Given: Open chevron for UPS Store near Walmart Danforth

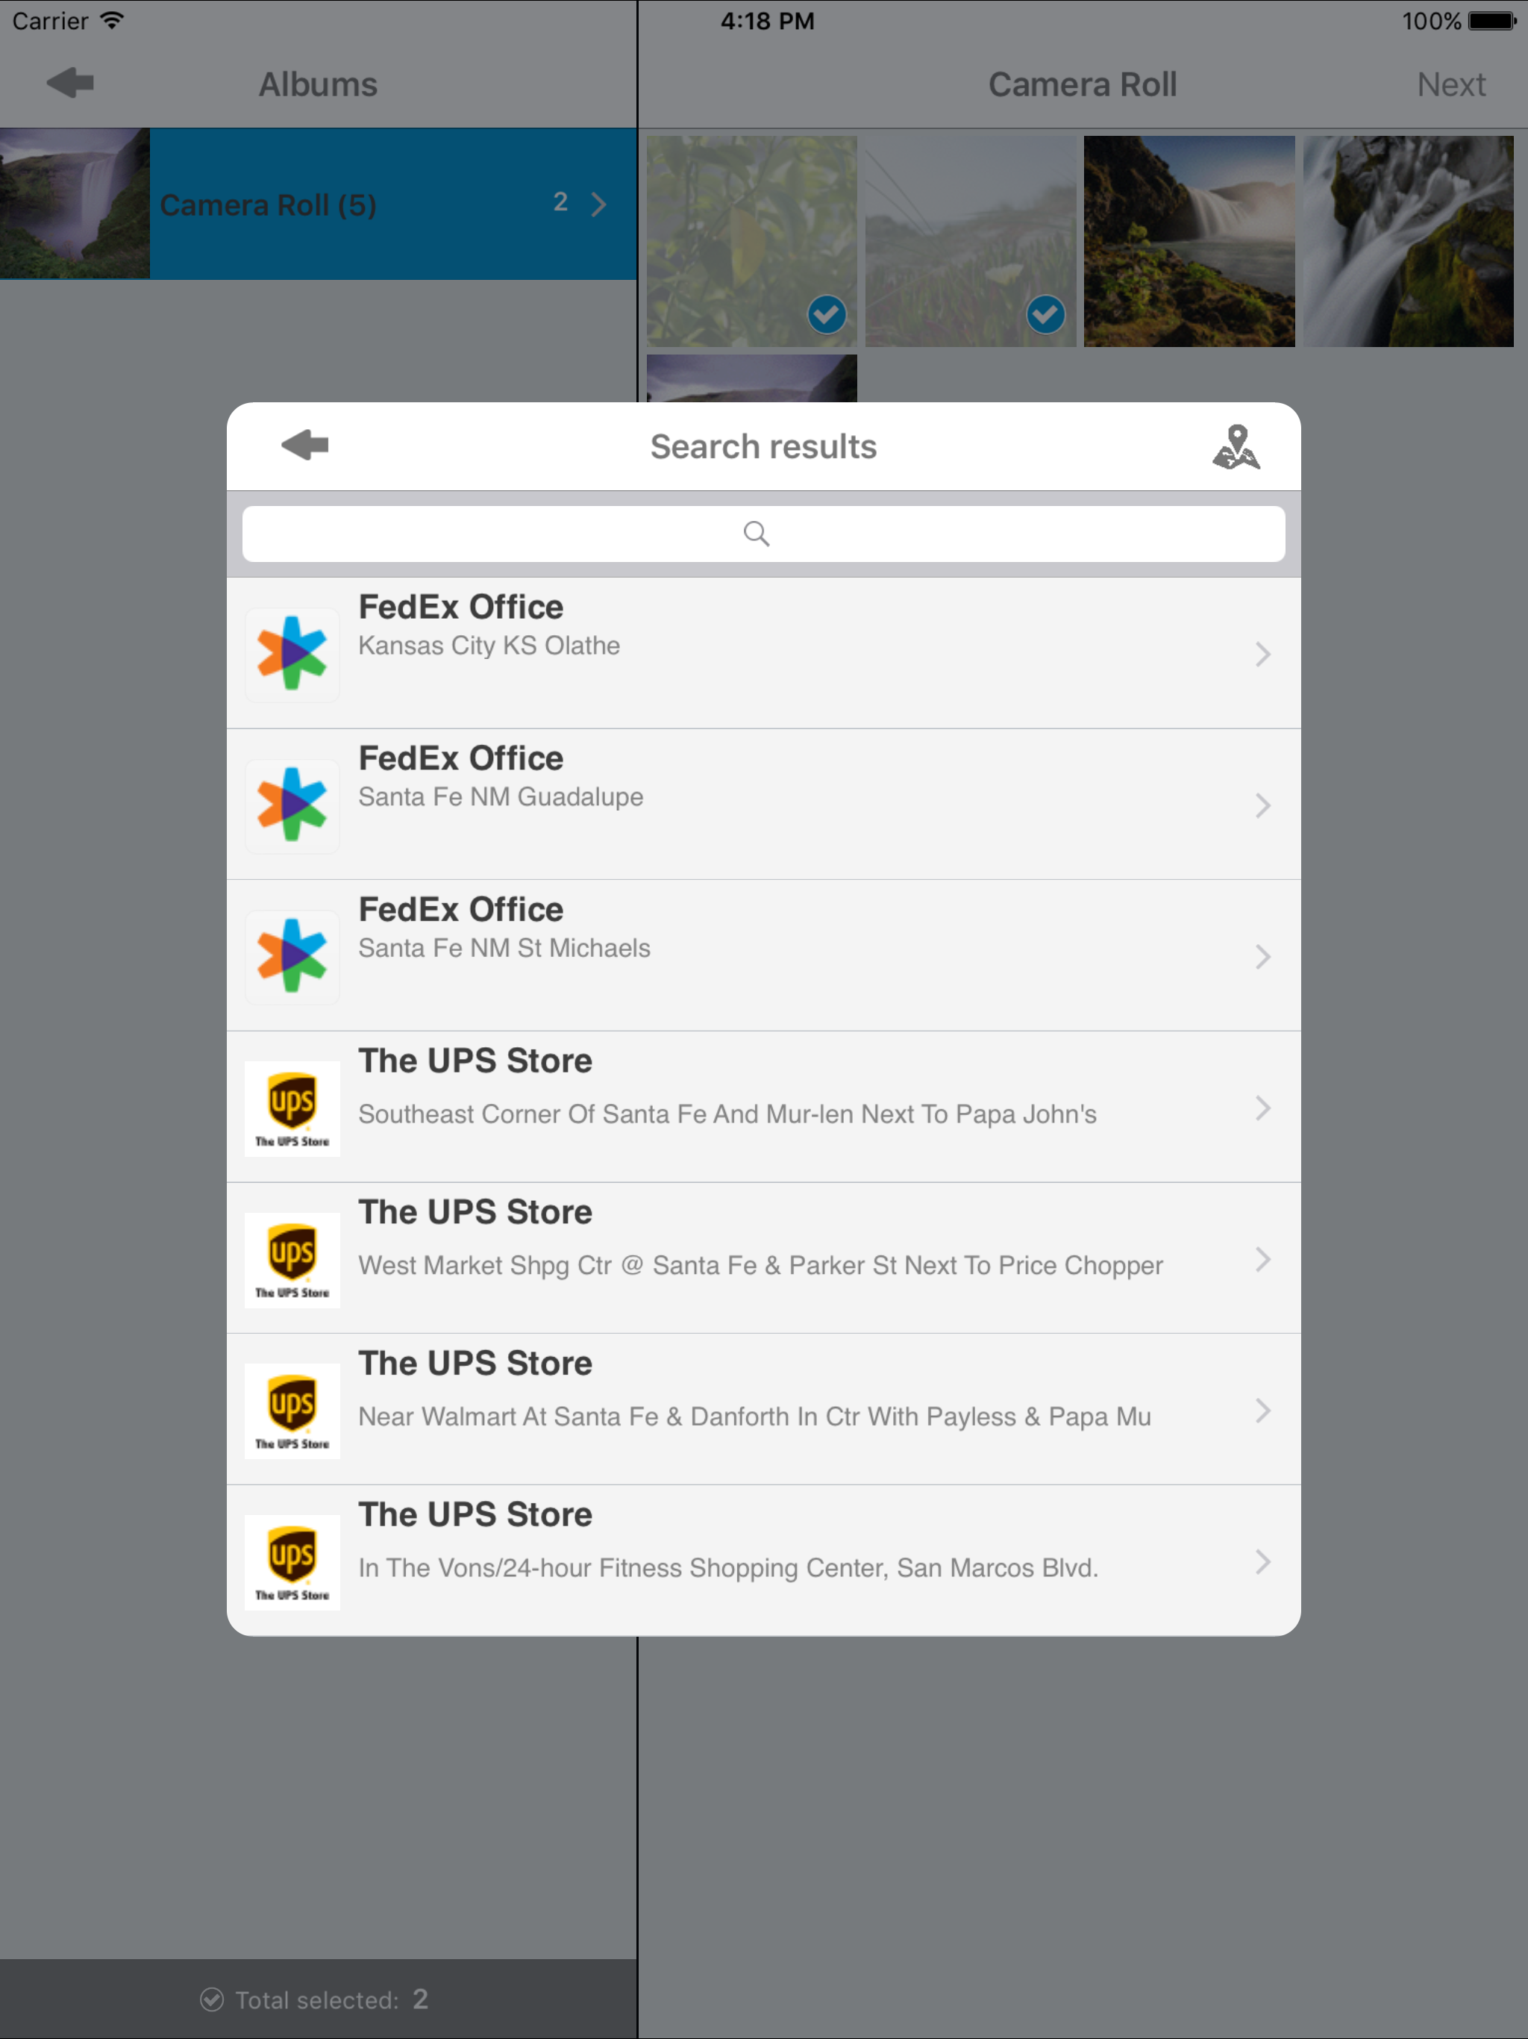Looking at the screenshot, I should (1262, 1411).
